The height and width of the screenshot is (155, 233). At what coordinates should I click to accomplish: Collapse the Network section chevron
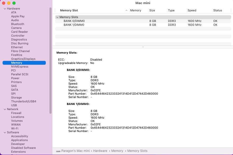pyautogui.click(x=5, y=109)
